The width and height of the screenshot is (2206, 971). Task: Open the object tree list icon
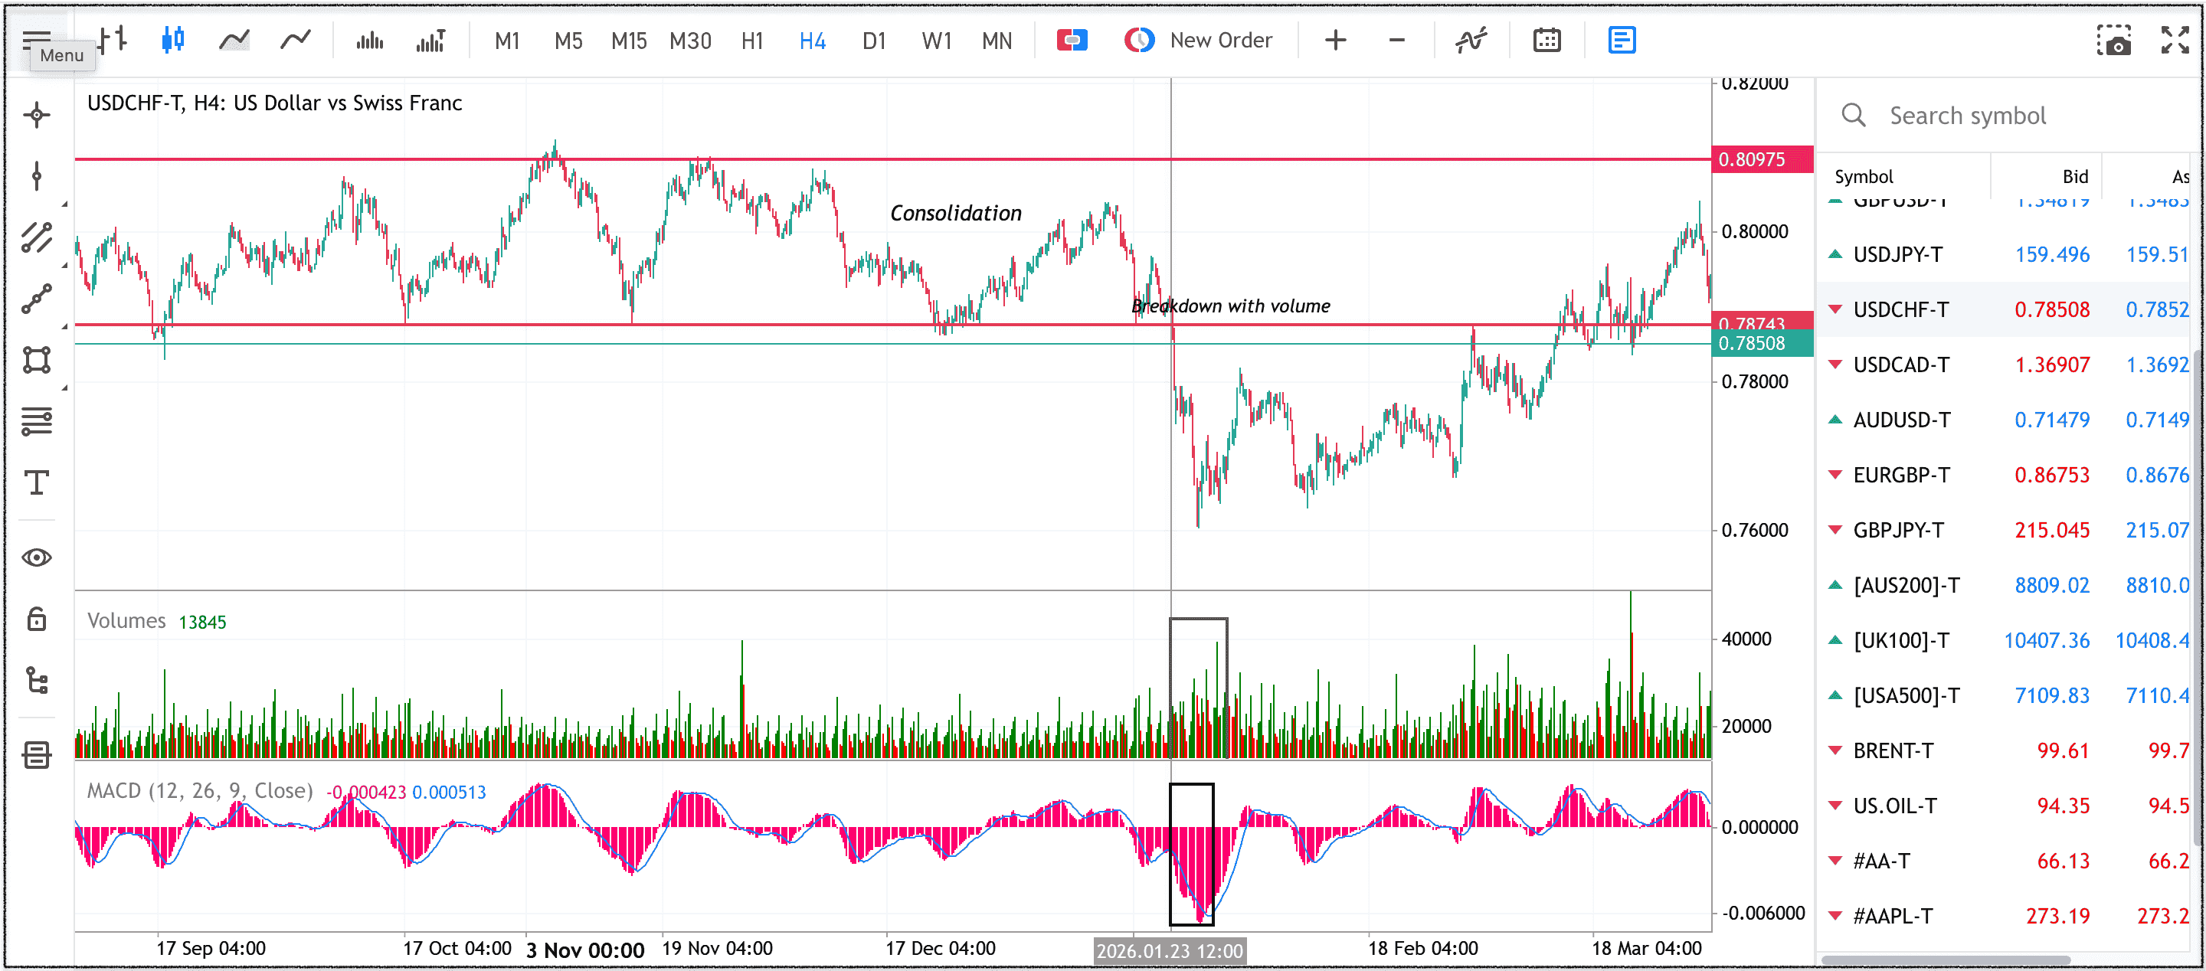[x=37, y=681]
